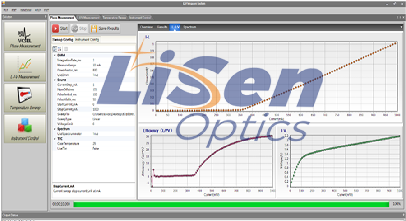Open the HELP menu
This screenshot has height=221, width=406.
38,10
